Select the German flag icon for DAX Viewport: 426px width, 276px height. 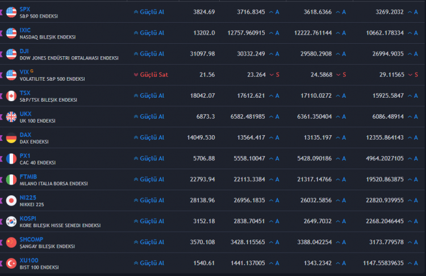pyautogui.click(x=11, y=138)
